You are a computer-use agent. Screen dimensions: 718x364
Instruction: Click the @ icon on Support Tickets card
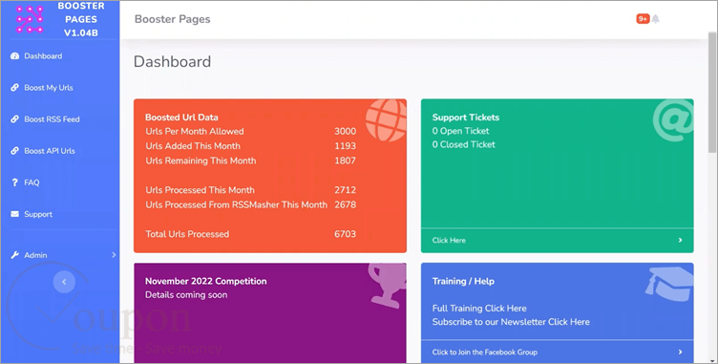point(673,119)
